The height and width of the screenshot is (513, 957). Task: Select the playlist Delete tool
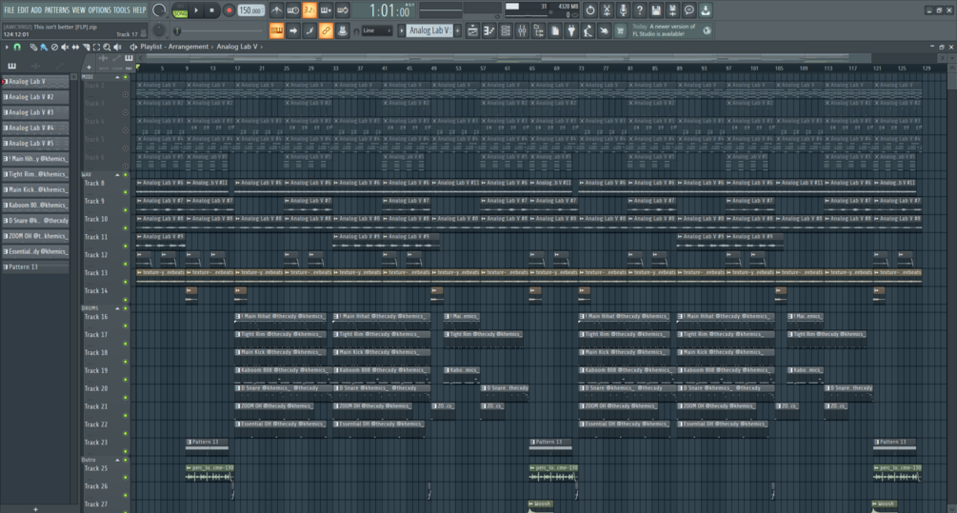tap(54, 47)
